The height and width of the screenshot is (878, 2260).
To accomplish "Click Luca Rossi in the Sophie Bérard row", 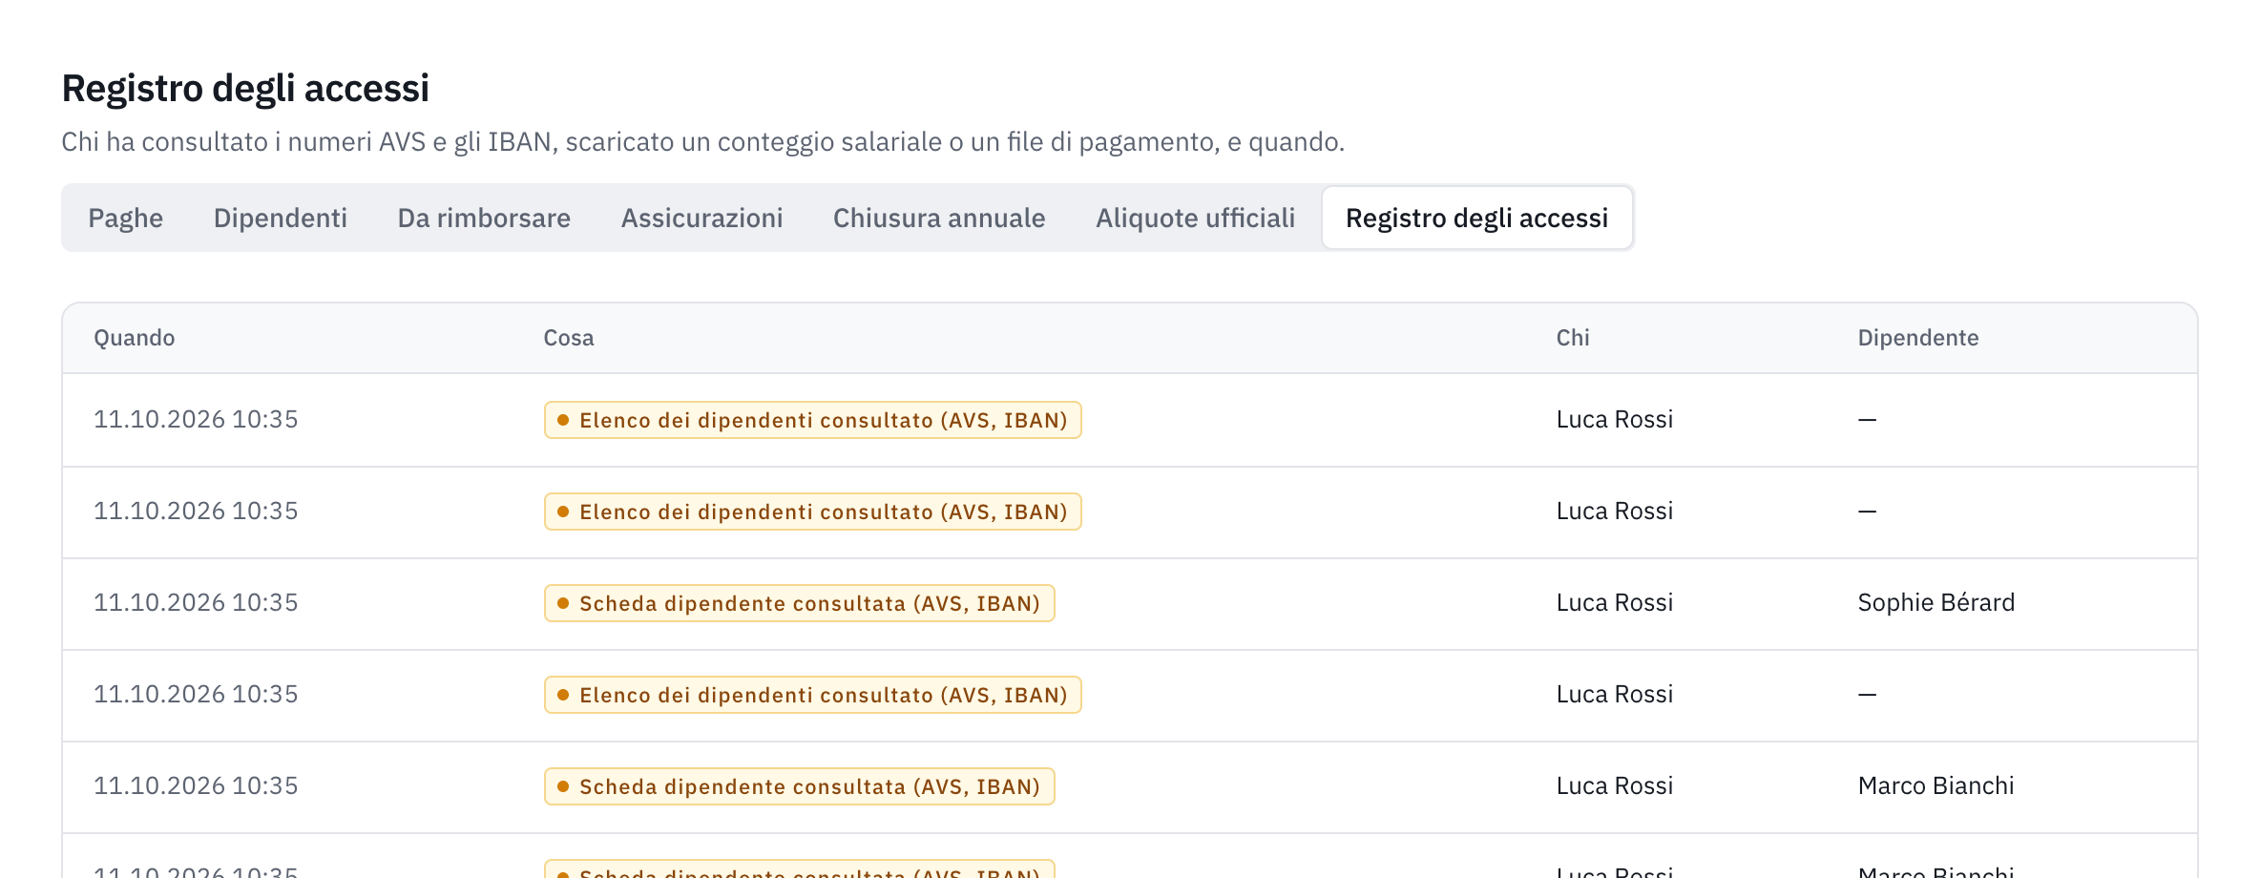I will point(1615,602).
